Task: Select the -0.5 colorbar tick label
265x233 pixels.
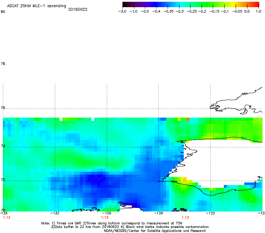Action: coord(145,11)
